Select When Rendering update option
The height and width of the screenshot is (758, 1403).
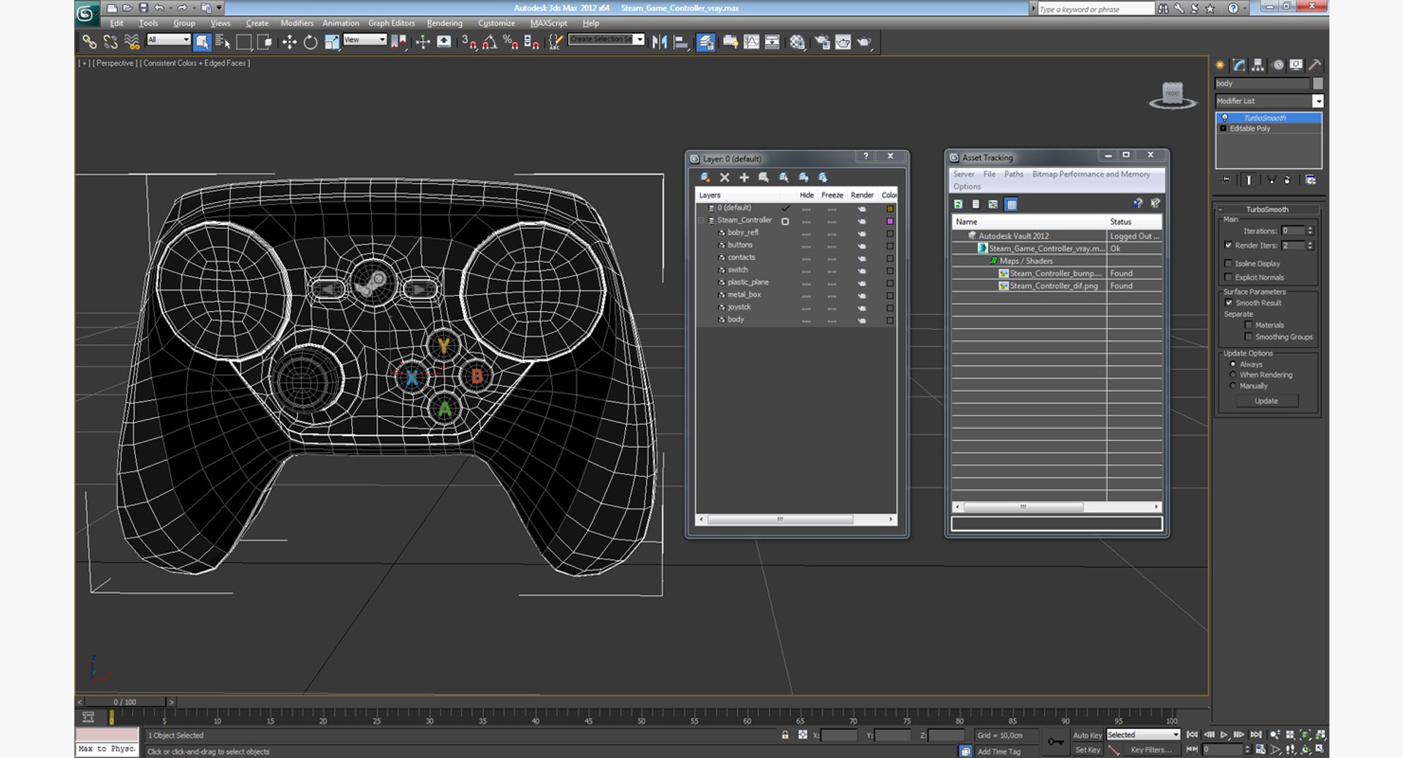[x=1233, y=375]
